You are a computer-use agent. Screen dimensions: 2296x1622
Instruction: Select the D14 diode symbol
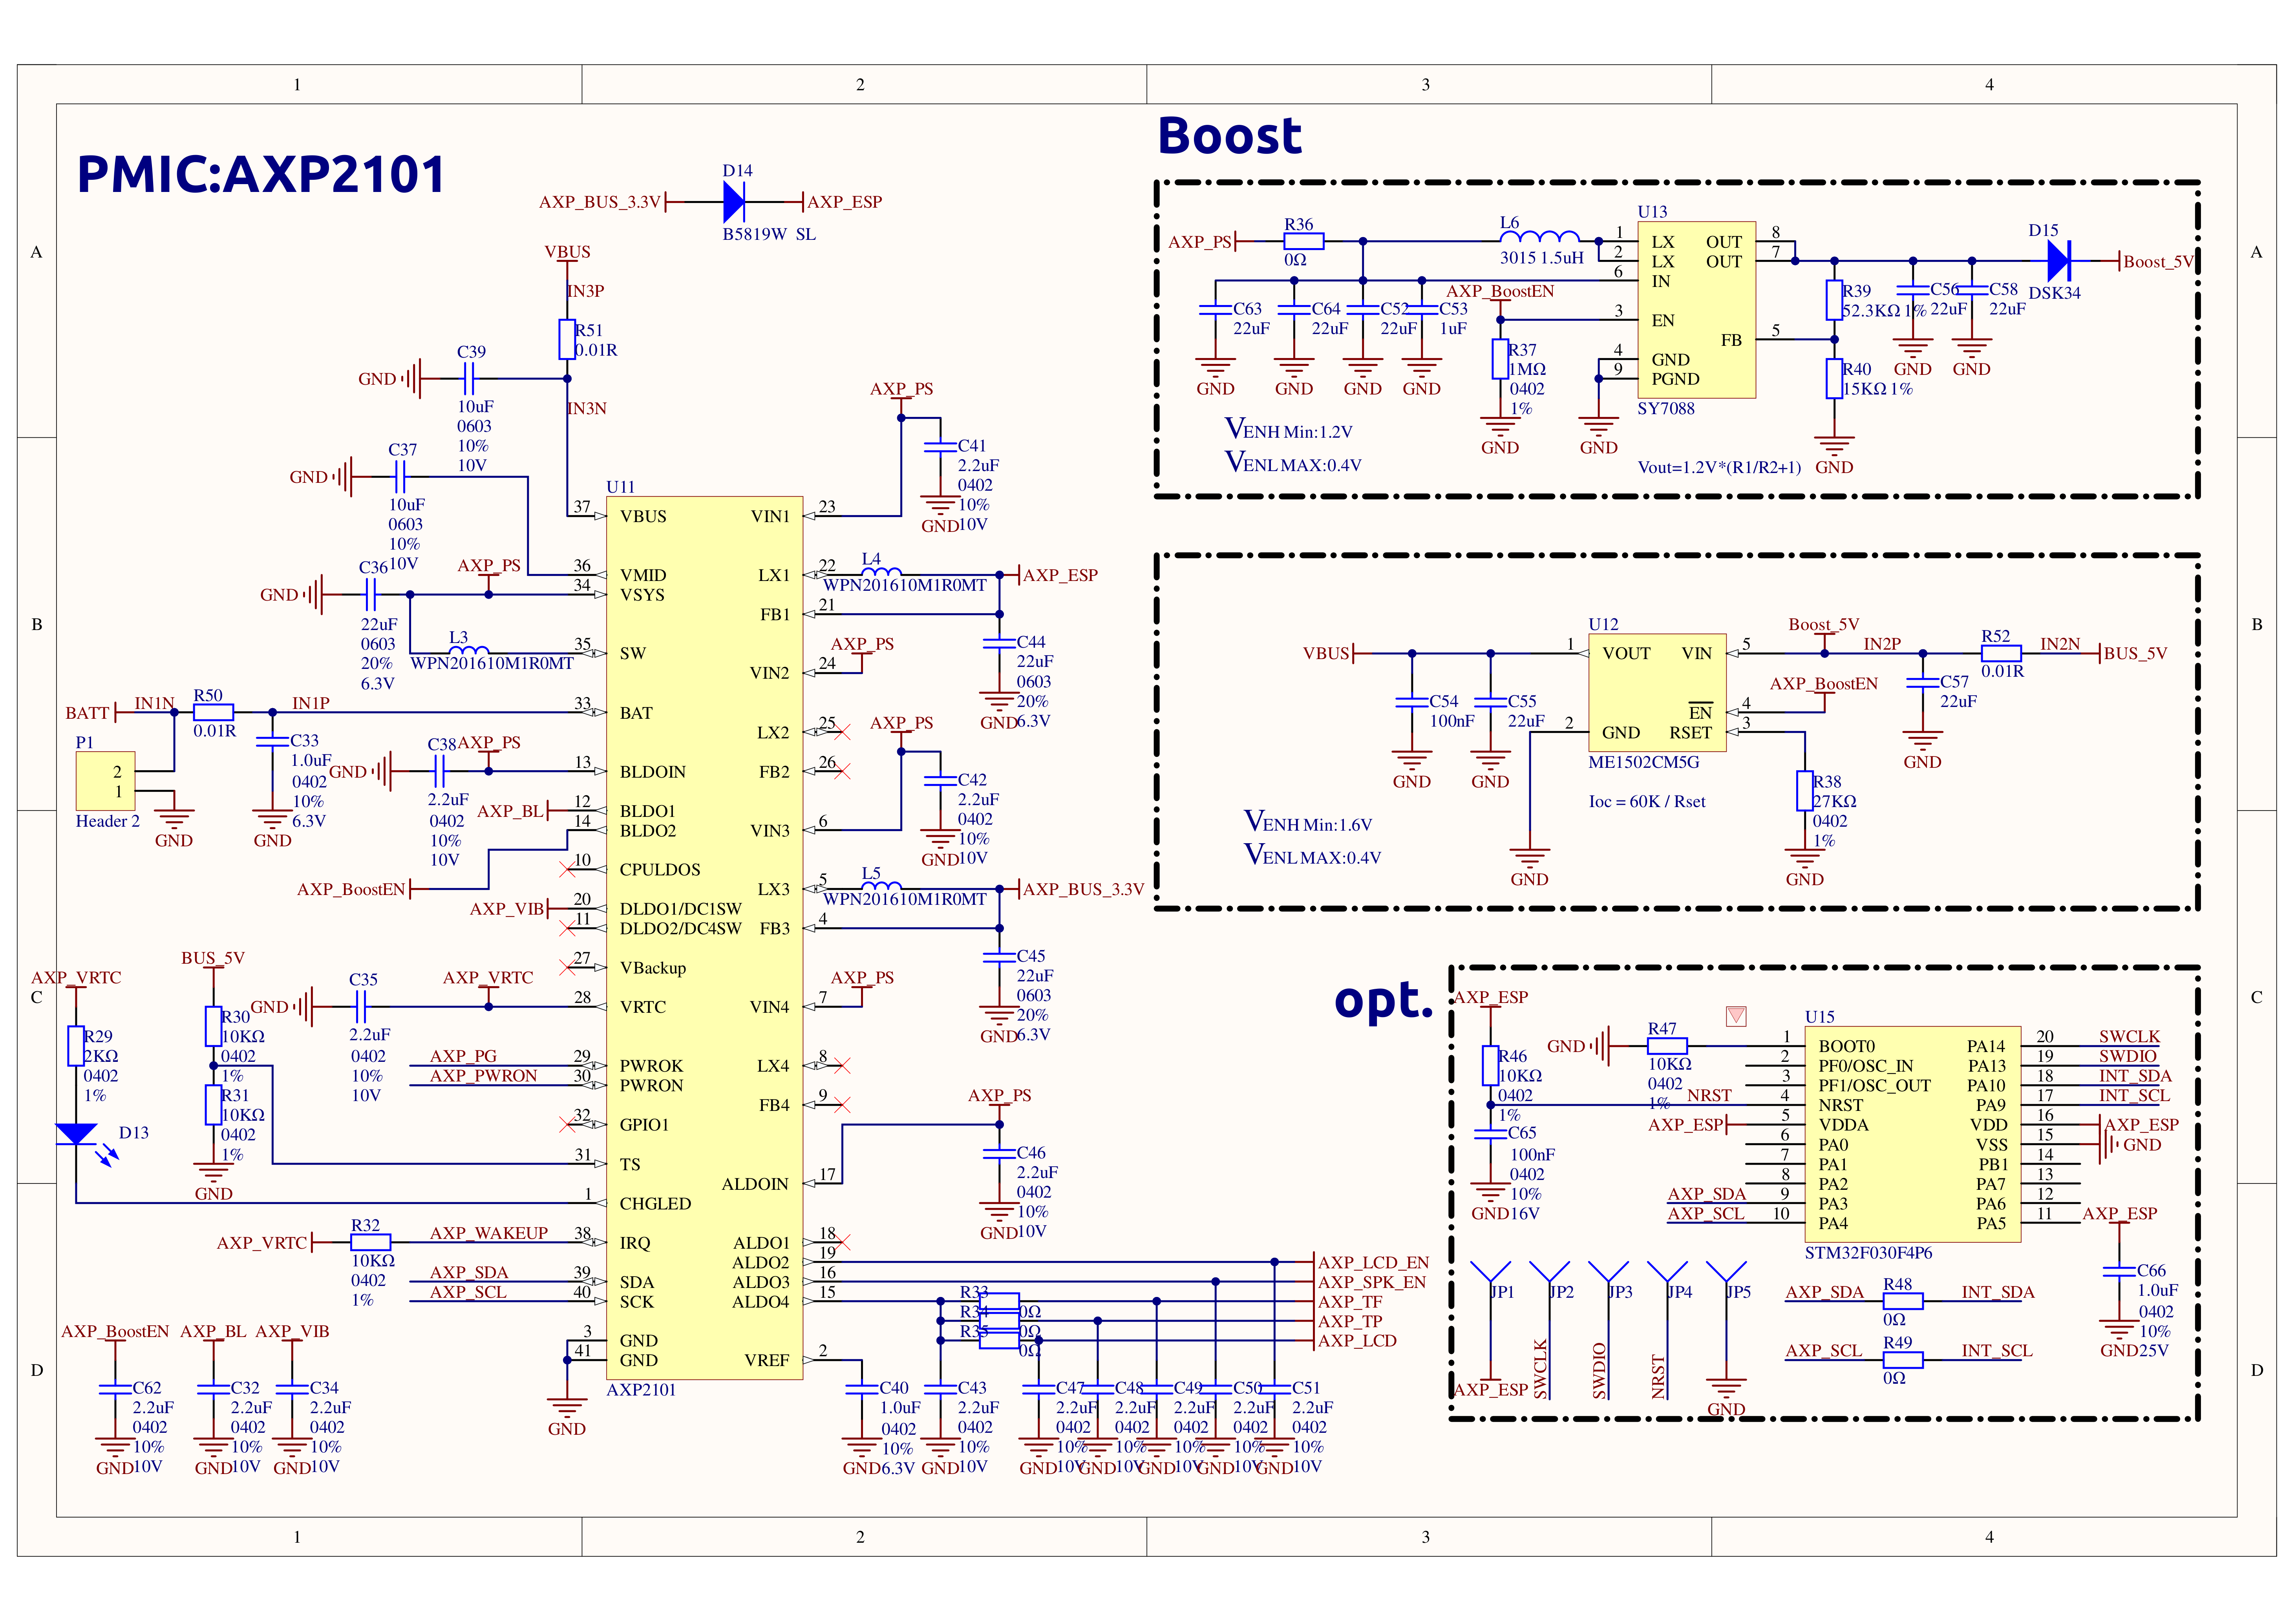click(734, 202)
